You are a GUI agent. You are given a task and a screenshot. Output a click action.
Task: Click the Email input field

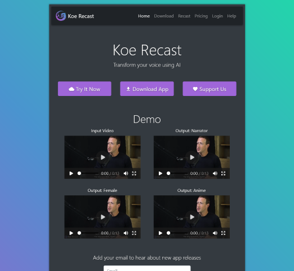tap(147, 268)
